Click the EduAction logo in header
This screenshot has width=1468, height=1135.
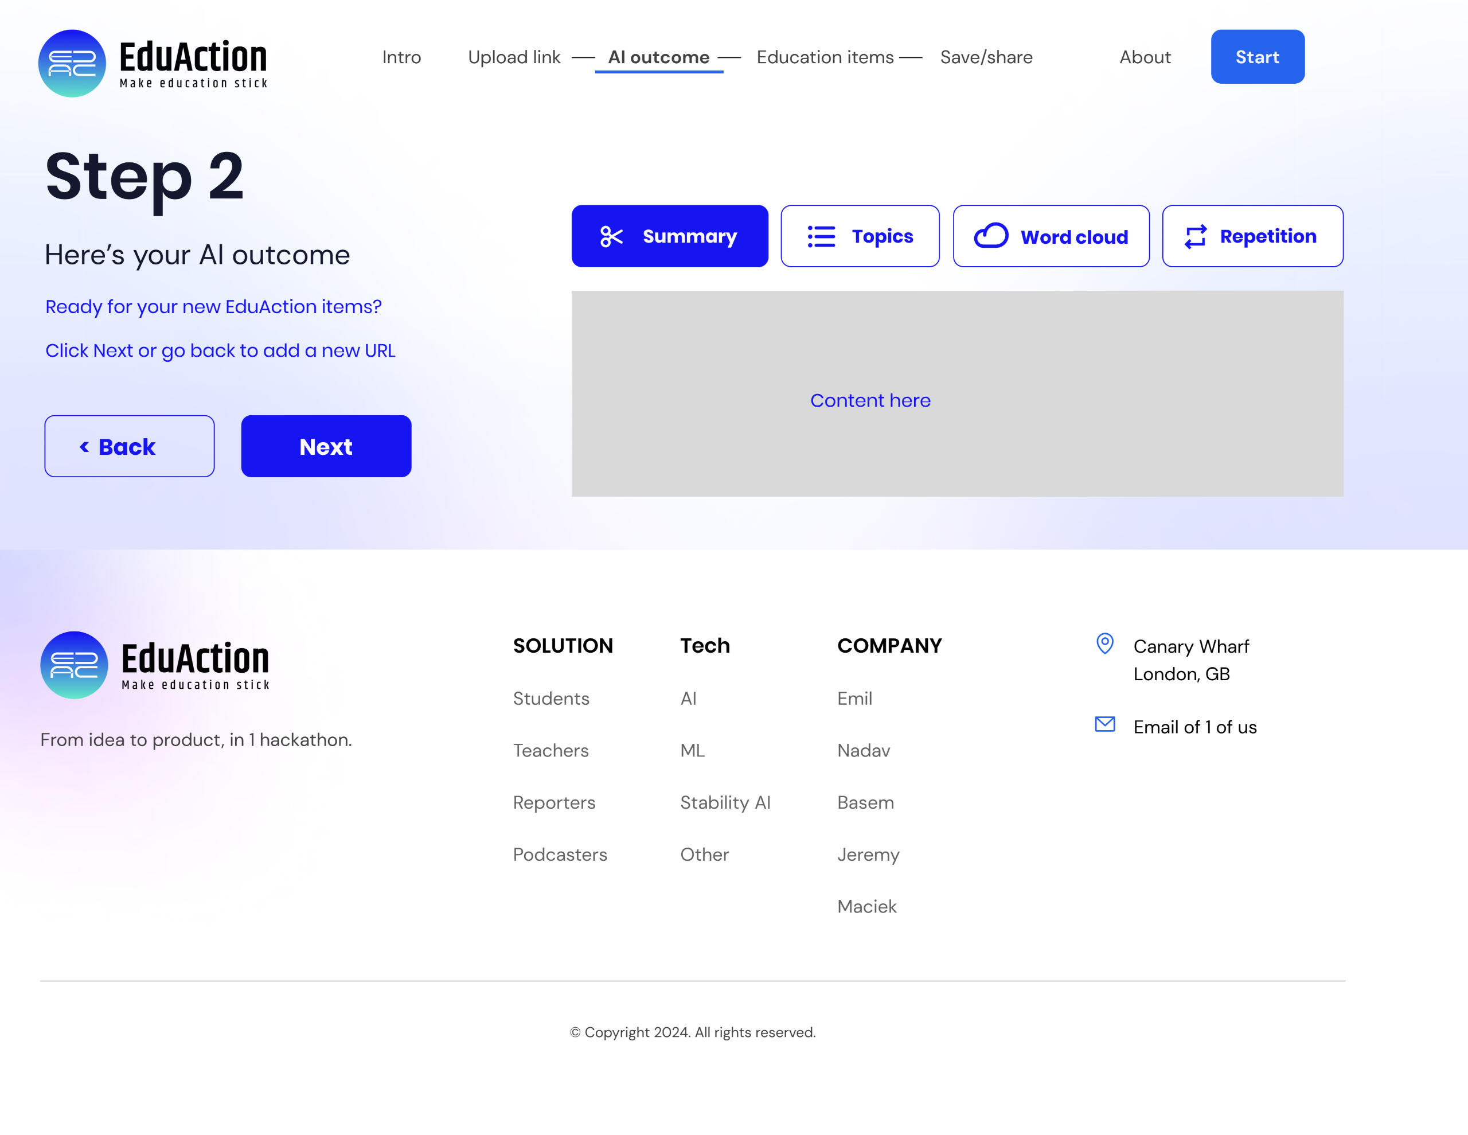coord(153,63)
